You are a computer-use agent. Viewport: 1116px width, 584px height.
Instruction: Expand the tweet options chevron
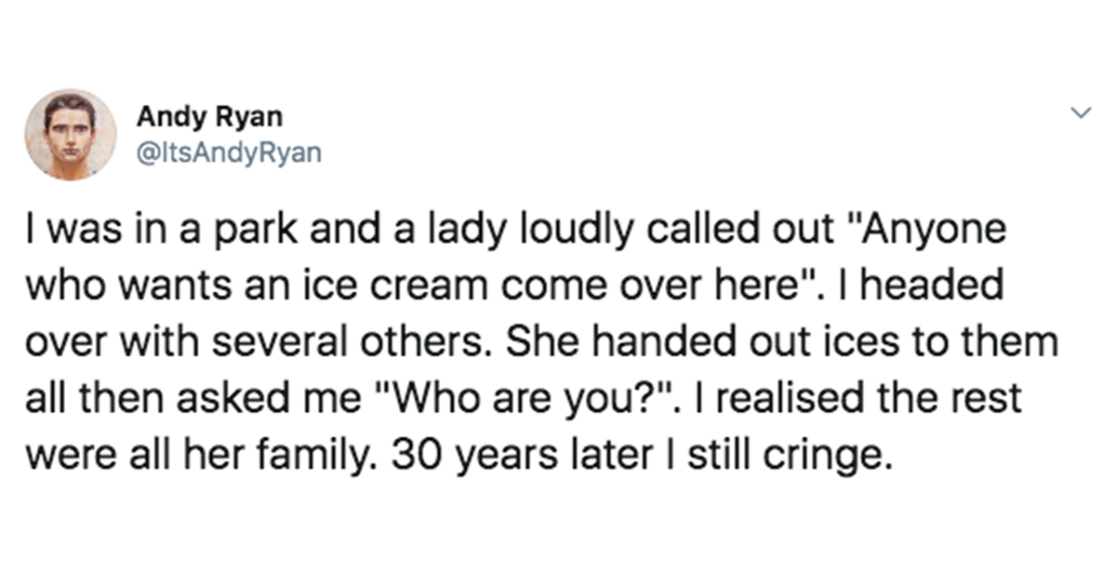[x=1080, y=113]
